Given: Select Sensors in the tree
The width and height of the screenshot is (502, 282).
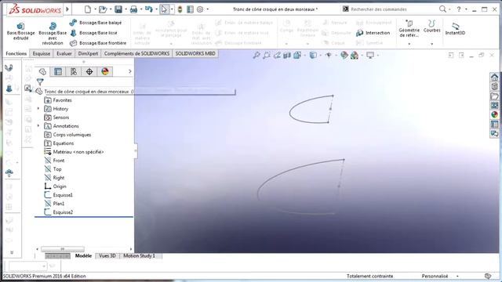Looking at the screenshot, I should point(61,117).
